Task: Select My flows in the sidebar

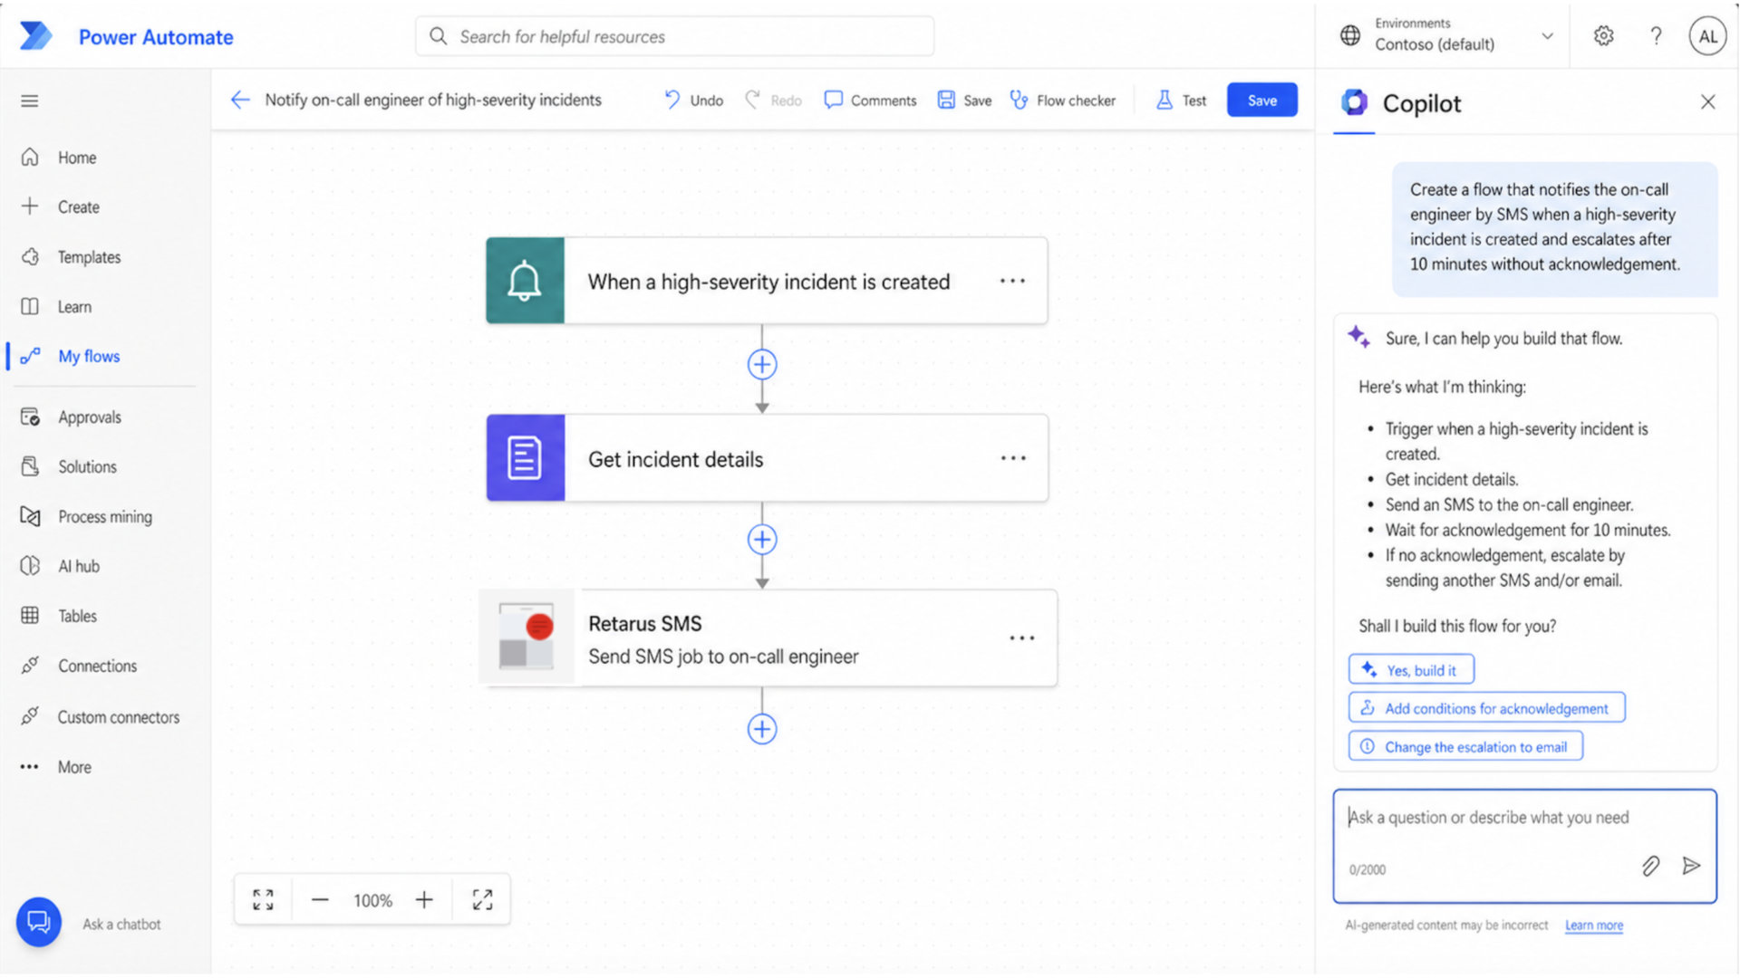Action: 89,356
